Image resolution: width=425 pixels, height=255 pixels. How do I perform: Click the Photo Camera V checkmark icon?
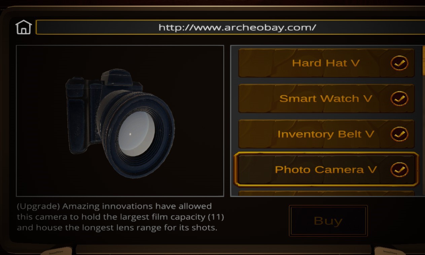399,169
